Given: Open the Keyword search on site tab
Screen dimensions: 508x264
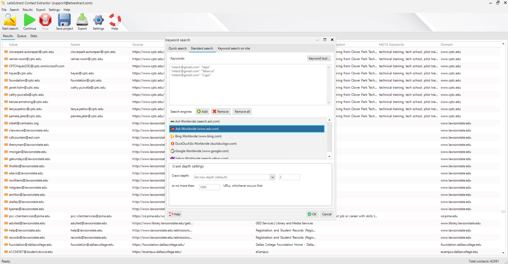Looking at the screenshot, I should 234,48.
